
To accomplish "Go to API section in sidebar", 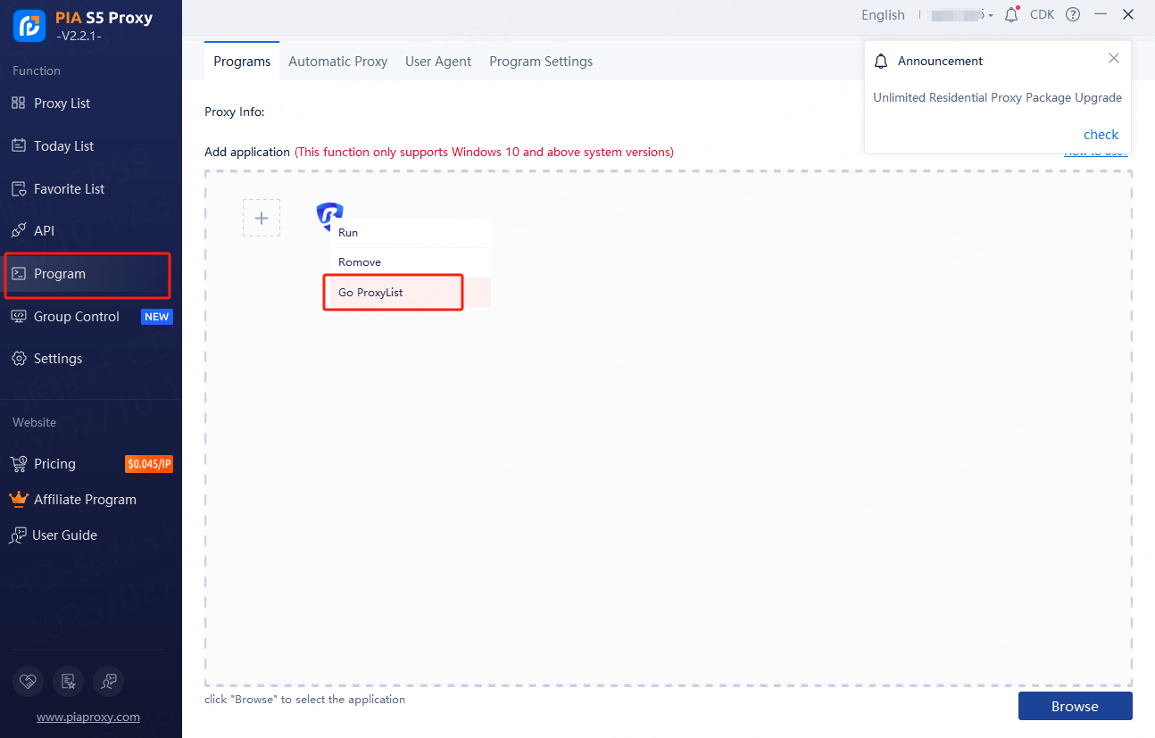I will 44,231.
